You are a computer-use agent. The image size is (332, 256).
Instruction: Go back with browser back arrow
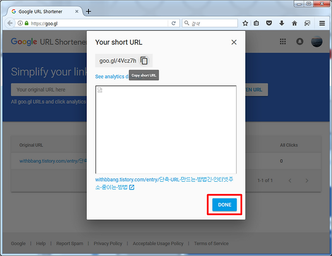pyautogui.click(x=10, y=23)
